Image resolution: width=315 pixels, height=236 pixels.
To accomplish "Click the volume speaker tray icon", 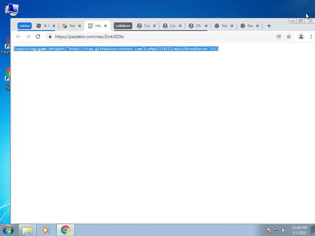I will tap(284, 230).
